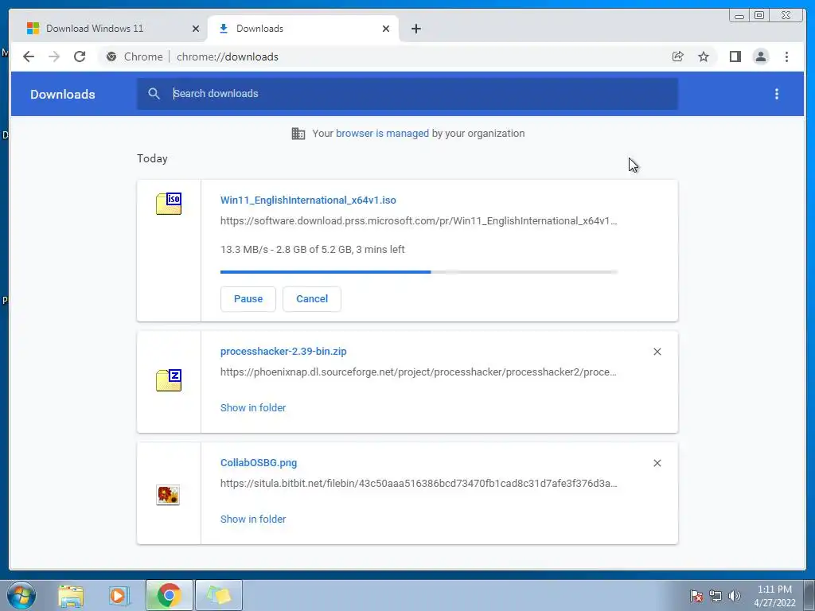Viewport: 815px width, 611px height.
Task: Click the Chrome site info icon in address bar
Action: (x=111, y=56)
